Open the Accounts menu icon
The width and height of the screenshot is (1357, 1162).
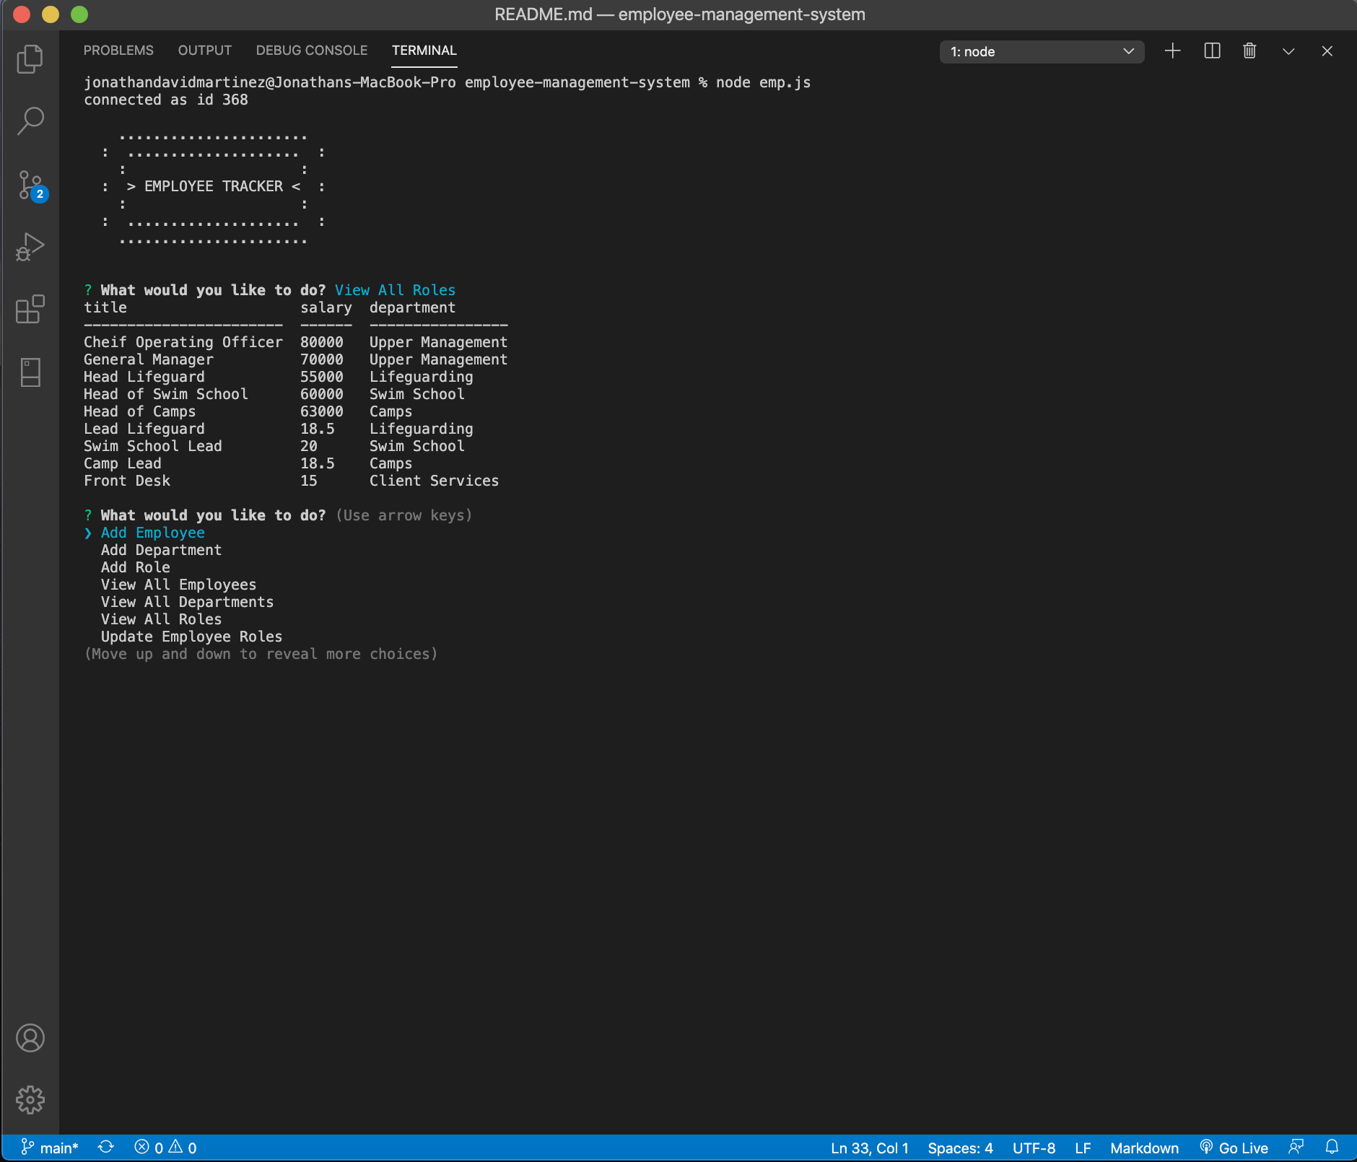30,1038
